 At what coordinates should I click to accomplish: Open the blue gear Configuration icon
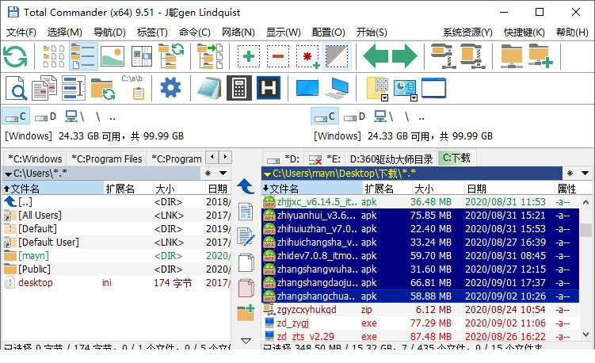(170, 87)
